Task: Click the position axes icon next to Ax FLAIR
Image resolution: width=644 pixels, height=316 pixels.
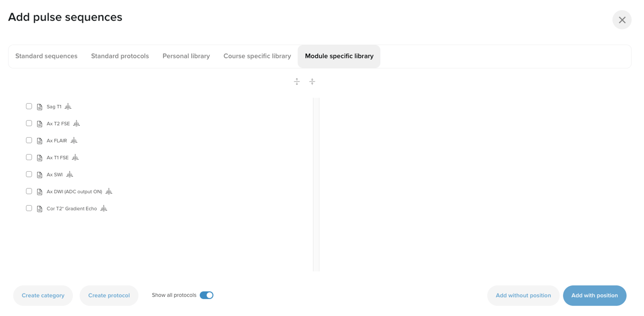Action: point(74,140)
